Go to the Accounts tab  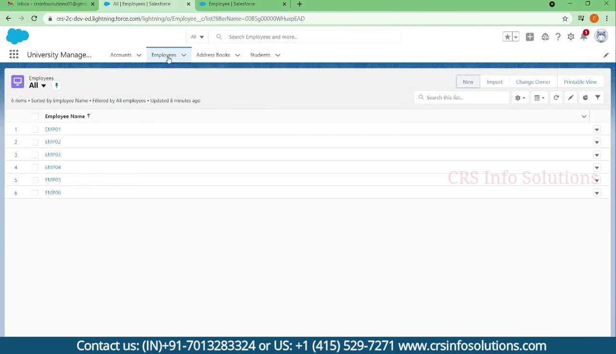(121, 55)
